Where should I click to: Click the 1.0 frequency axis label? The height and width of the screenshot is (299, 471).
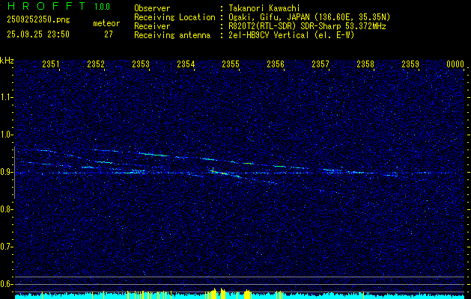[7, 135]
